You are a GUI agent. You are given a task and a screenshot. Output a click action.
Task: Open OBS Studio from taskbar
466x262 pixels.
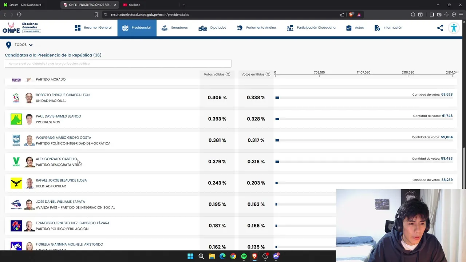(265, 256)
